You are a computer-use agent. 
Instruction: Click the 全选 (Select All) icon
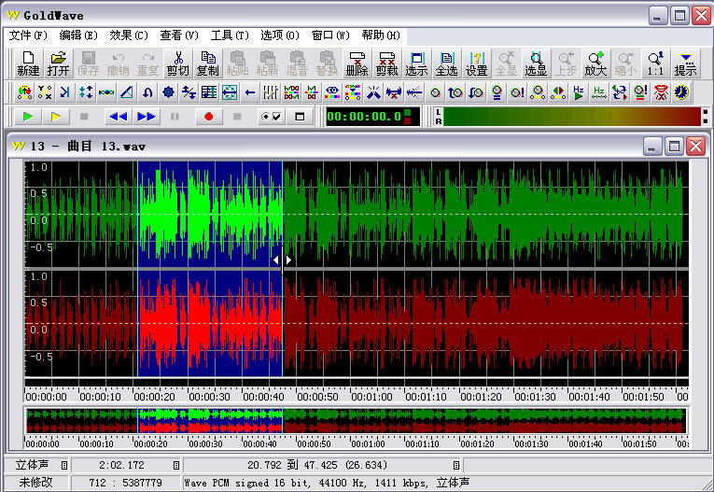(447, 63)
